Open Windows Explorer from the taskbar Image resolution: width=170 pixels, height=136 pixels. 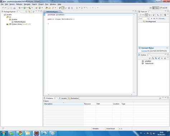28,133
